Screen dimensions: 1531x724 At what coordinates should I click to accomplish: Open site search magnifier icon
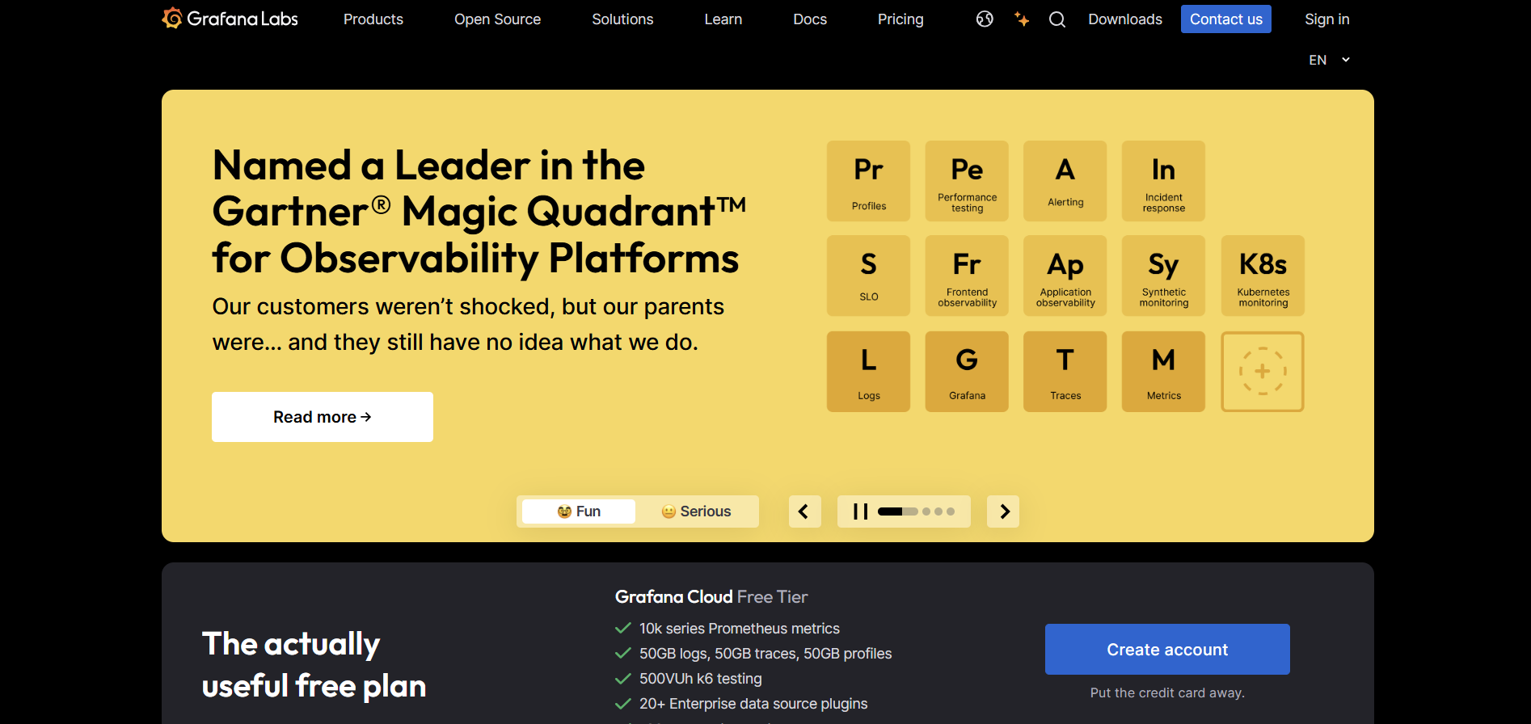[x=1057, y=19]
